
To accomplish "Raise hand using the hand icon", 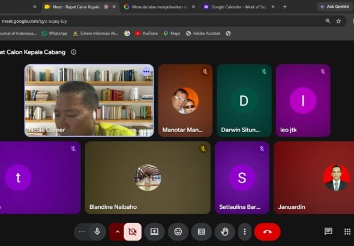I will 224,232.
